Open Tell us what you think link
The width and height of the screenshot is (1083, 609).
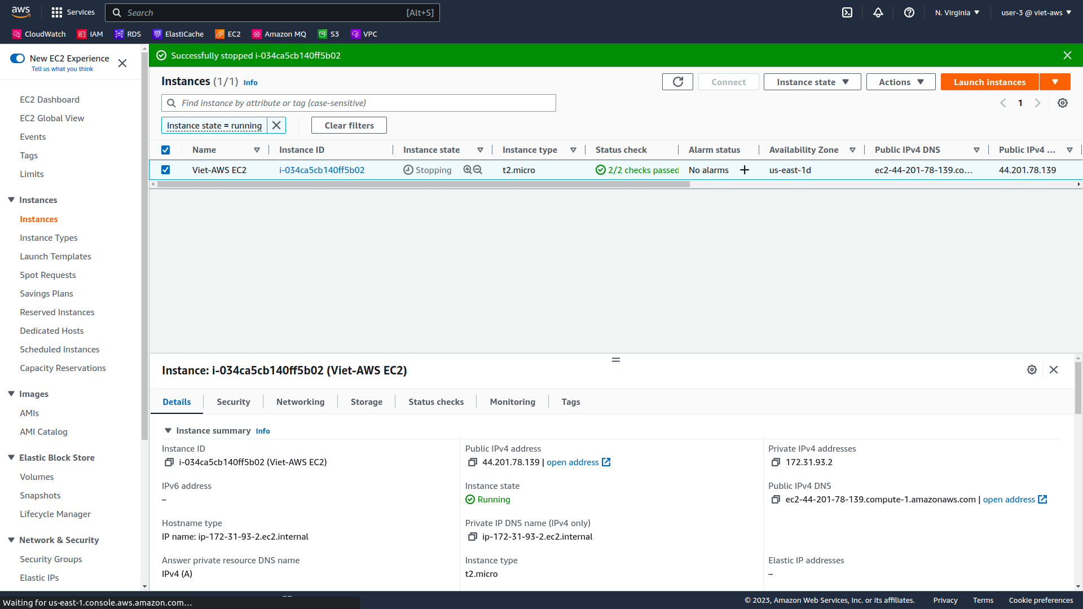(x=62, y=69)
